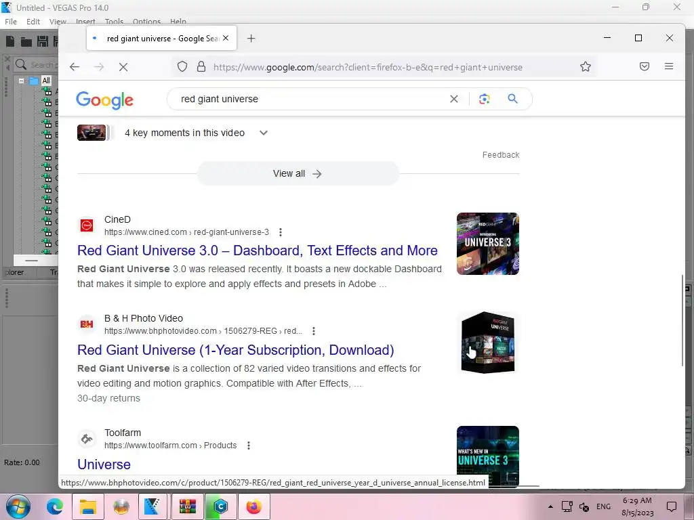This screenshot has height=520, width=694.
Task: Open the notification center icon
Action: coord(672,506)
